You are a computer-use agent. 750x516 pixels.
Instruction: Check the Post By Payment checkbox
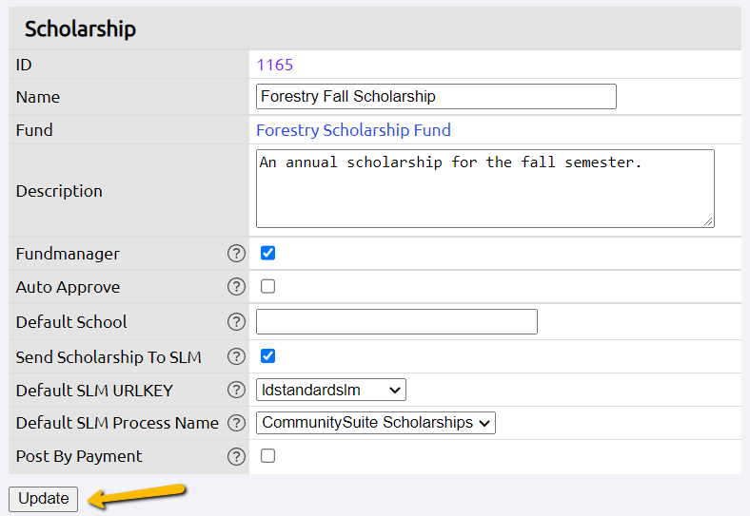point(267,456)
